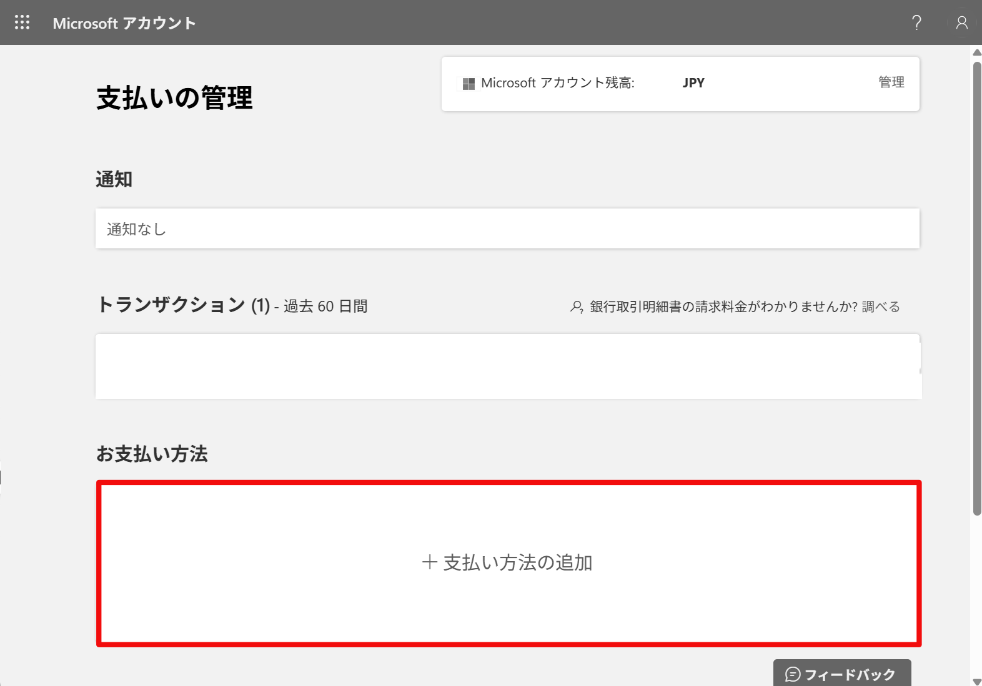
Task: Open the help question mark icon
Action: click(916, 22)
